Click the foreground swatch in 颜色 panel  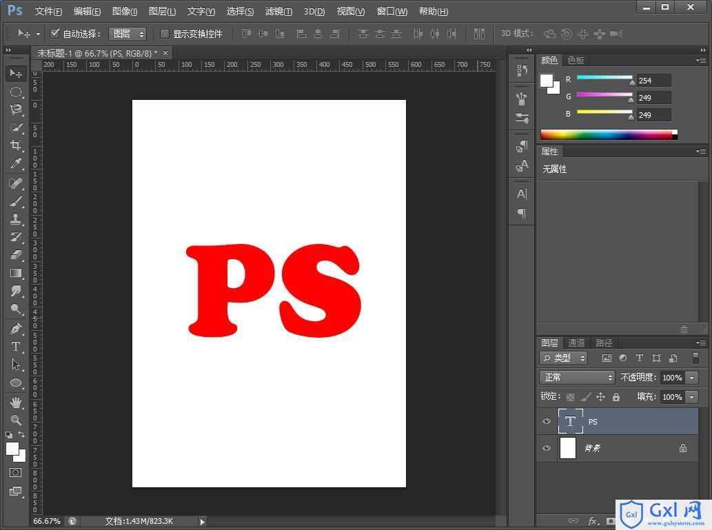[x=547, y=81]
